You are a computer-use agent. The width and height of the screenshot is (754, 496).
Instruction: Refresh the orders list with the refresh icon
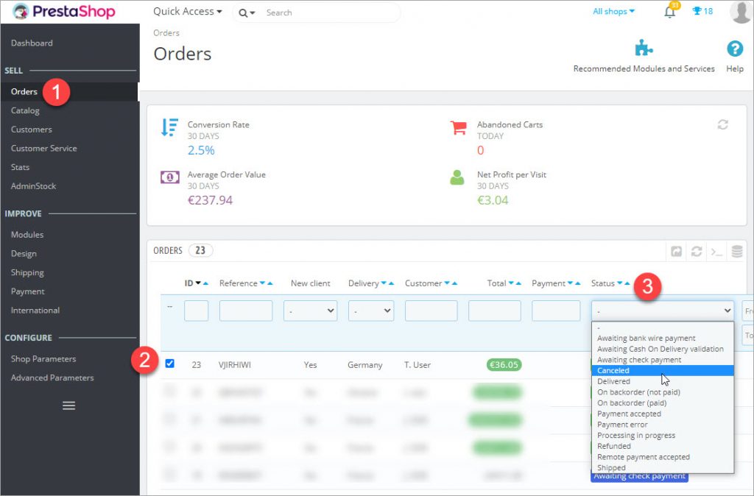pos(697,251)
